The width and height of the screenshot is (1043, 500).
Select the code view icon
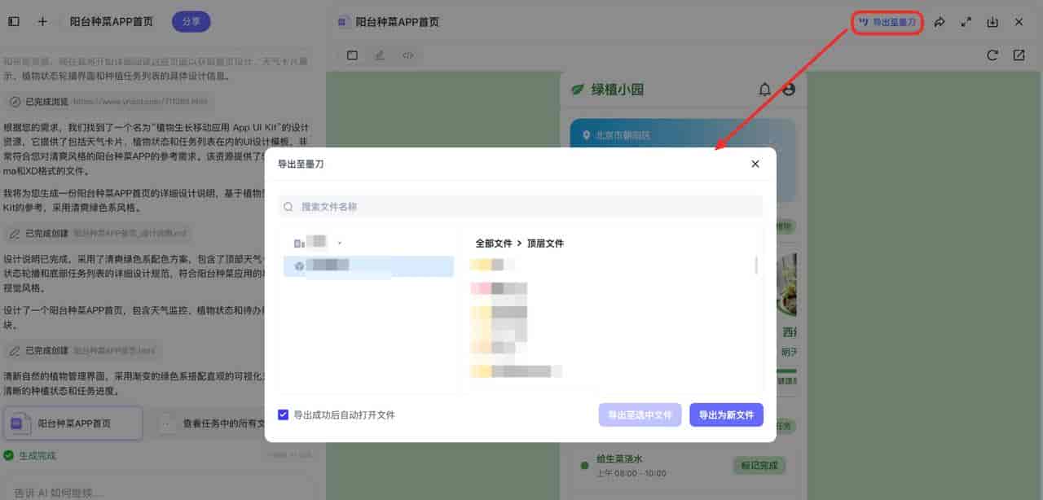click(x=408, y=55)
